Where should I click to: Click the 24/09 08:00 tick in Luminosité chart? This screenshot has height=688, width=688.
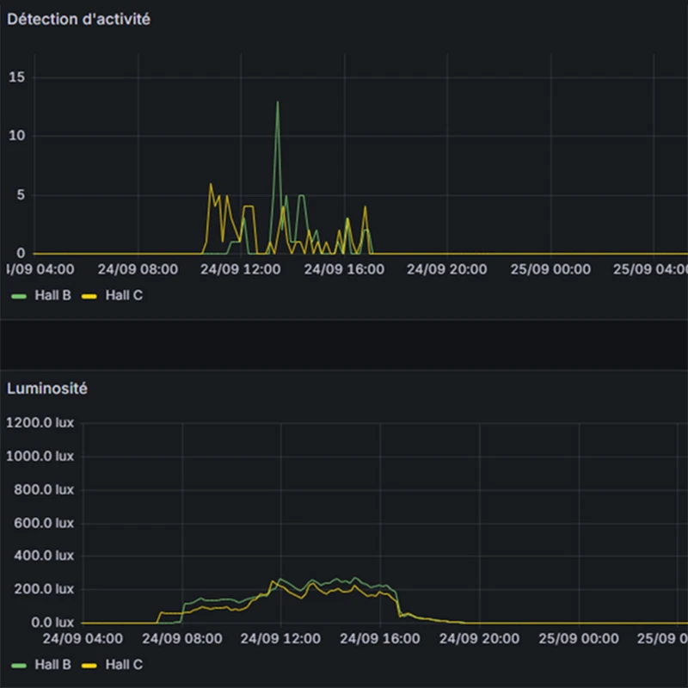(181, 639)
